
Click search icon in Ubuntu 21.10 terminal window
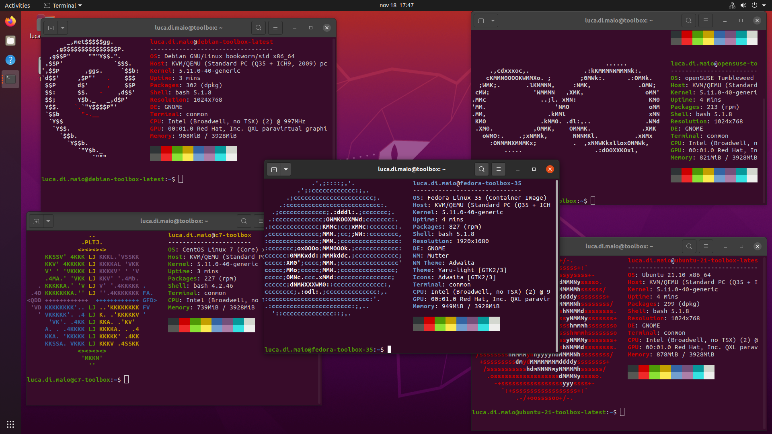[x=689, y=246]
